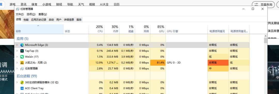Open the 查看(V) menu

[x=43, y=14]
